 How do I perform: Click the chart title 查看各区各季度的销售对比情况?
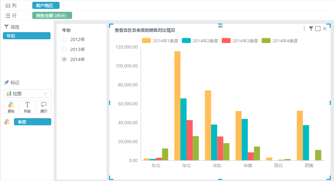click(x=145, y=30)
